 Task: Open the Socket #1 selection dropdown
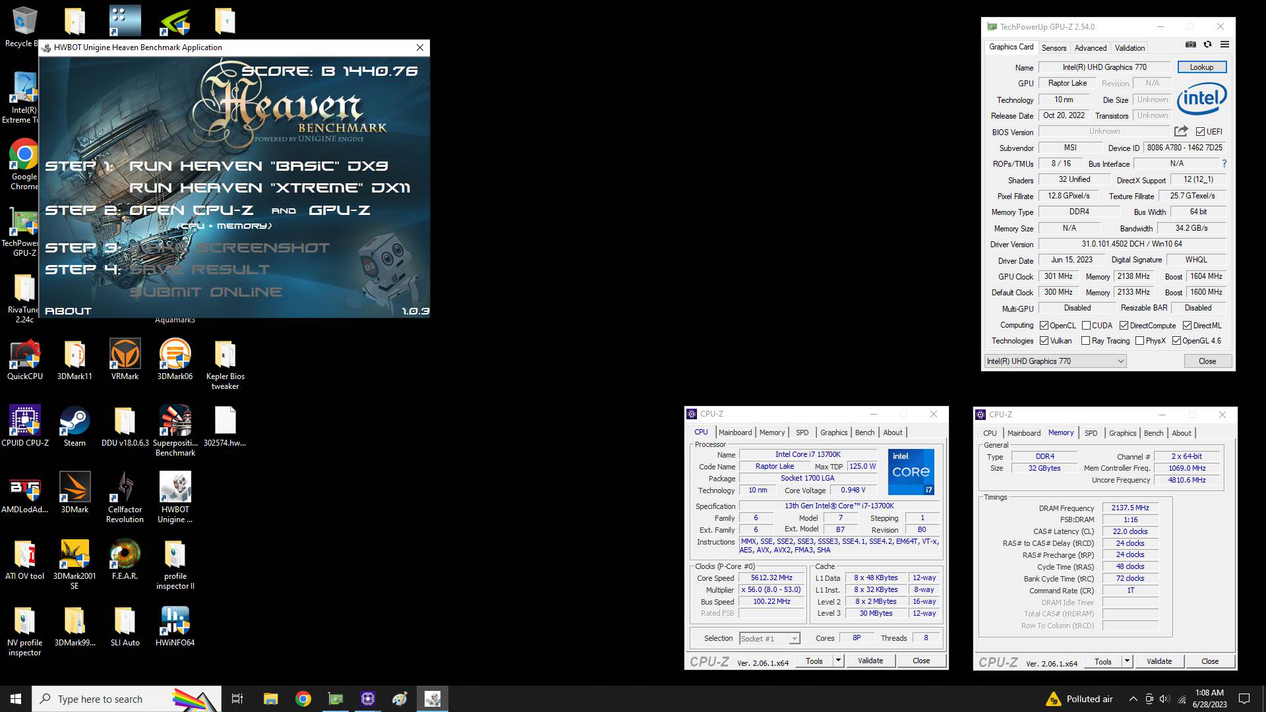769,638
